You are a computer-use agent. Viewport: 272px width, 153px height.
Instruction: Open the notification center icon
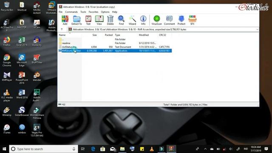[x=266, y=149]
